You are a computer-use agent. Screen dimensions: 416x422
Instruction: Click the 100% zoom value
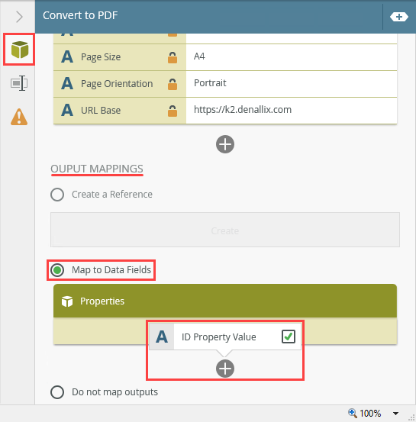(370, 413)
